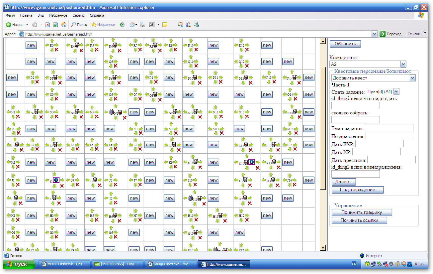Click the browser Home icon in toolbar
This screenshot has height=274, width=433.
coord(64,25)
